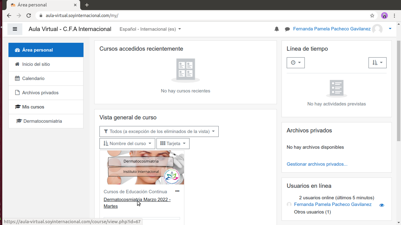The height and width of the screenshot is (225, 401).
Task: Bookmark this page with star icon
Action: click(x=372, y=16)
